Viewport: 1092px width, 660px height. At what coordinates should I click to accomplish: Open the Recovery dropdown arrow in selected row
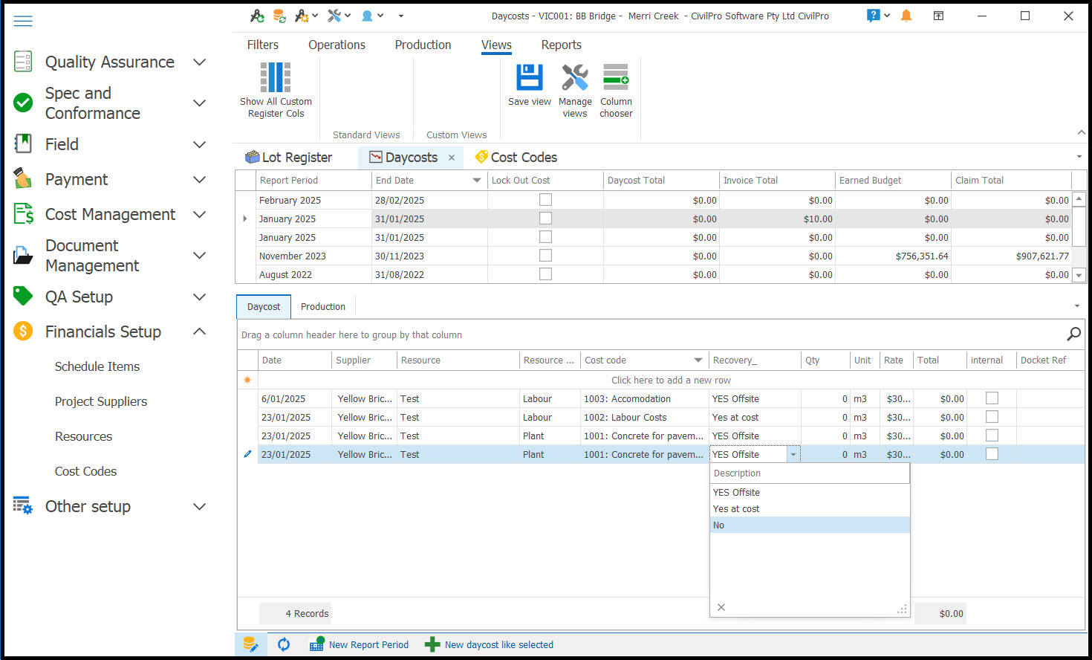pyautogui.click(x=793, y=455)
